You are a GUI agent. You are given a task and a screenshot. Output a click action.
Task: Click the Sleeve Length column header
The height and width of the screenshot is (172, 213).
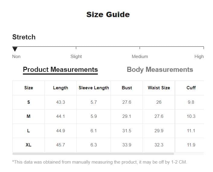click(x=94, y=88)
